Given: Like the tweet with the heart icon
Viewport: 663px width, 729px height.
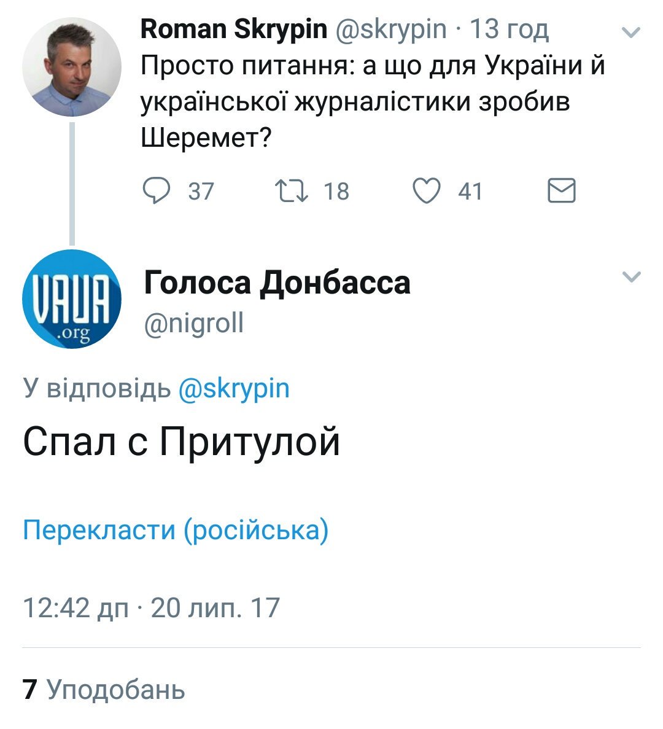Looking at the screenshot, I should click(426, 191).
